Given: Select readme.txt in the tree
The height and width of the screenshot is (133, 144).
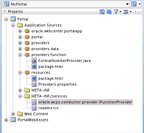Looking at the screenshot, I should [48, 108].
